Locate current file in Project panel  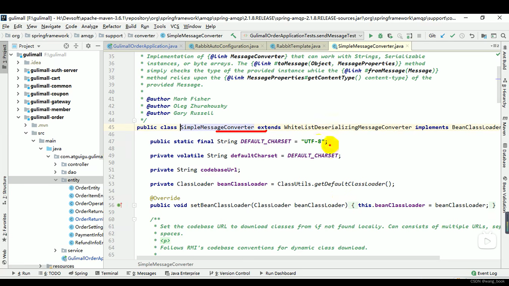66,46
